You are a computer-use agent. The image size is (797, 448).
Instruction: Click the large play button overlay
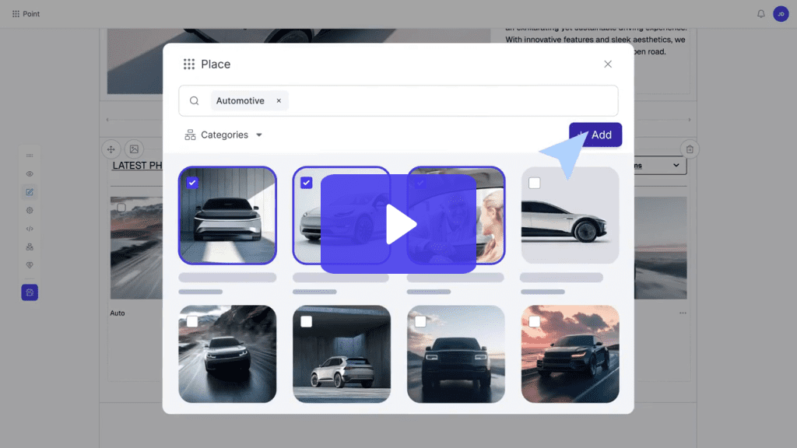tap(398, 224)
